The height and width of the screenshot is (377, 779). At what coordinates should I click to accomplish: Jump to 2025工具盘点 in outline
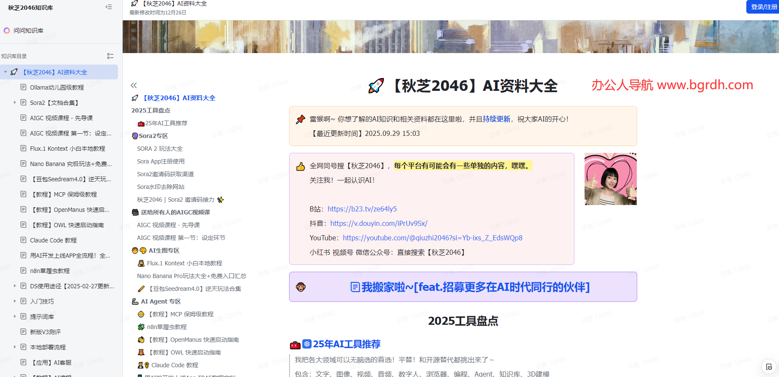point(151,110)
